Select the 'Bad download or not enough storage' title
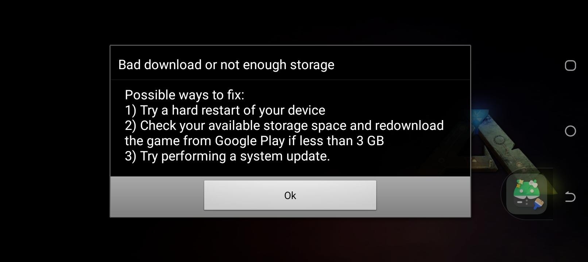 226,65
